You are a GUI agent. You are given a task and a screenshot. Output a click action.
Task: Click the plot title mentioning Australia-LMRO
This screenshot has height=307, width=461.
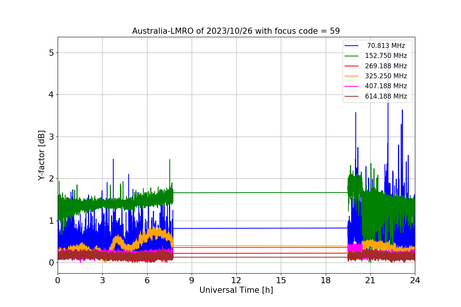point(236,31)
